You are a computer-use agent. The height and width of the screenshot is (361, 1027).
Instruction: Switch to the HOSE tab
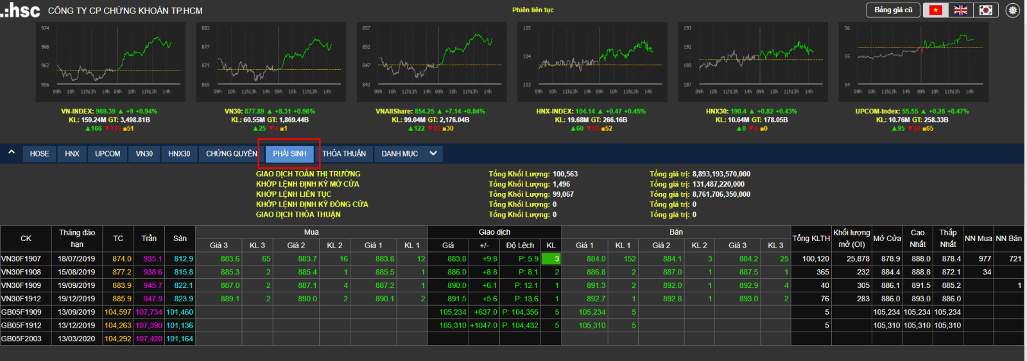39,154
